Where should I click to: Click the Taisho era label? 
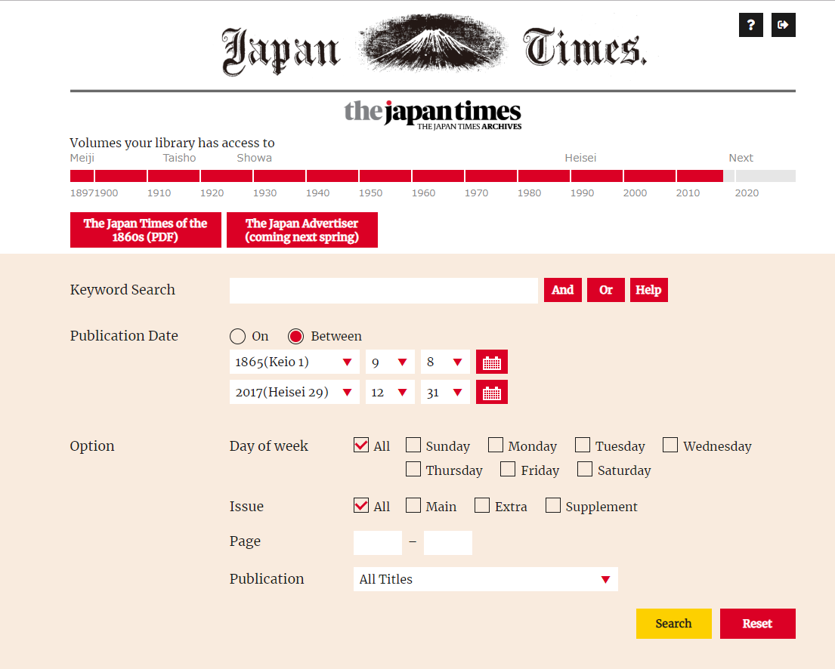click(179, 158)
